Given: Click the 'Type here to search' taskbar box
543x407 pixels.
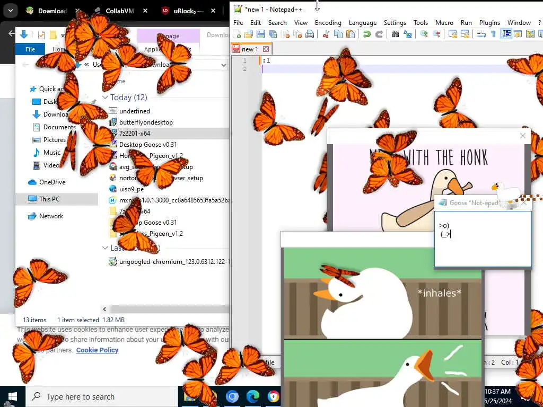Looking at the screenshot, I should pos(101,396).
